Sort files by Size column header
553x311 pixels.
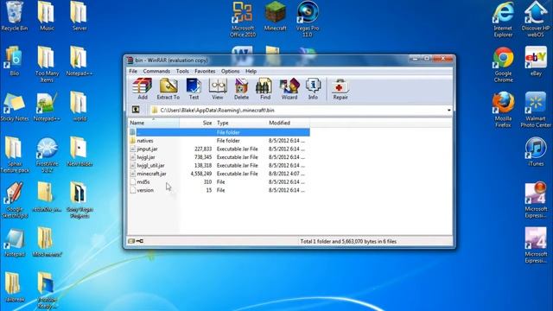tap(196, 123)
